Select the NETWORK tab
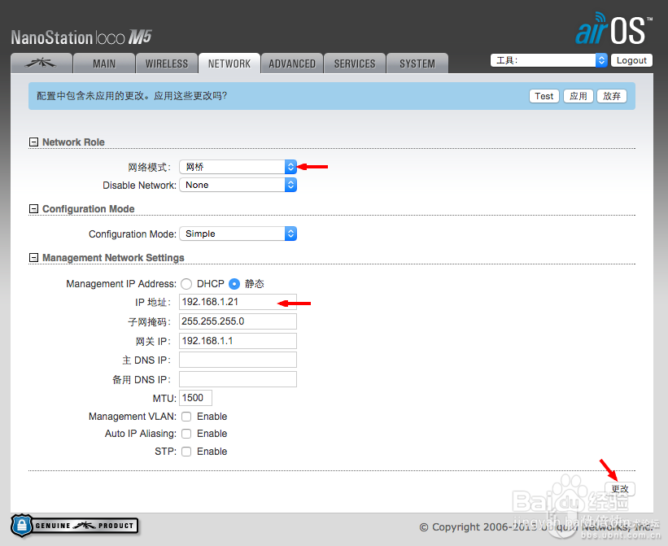This screenshot has height=546, width=668. tap(229, 63)
